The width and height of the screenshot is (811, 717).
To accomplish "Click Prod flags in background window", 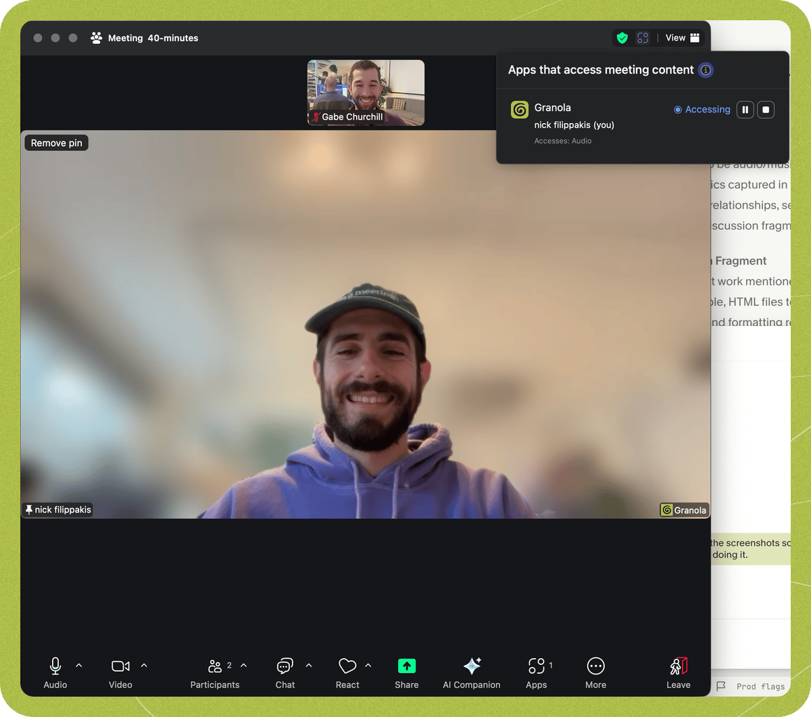I will coord(761,686).
